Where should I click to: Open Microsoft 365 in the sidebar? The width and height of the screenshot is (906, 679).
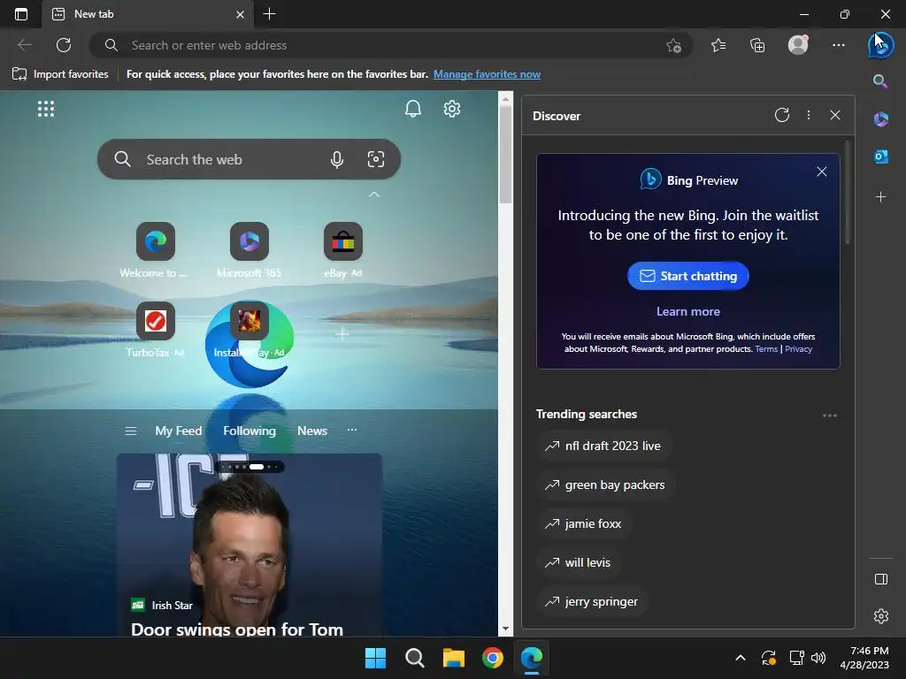pos(880,119)
